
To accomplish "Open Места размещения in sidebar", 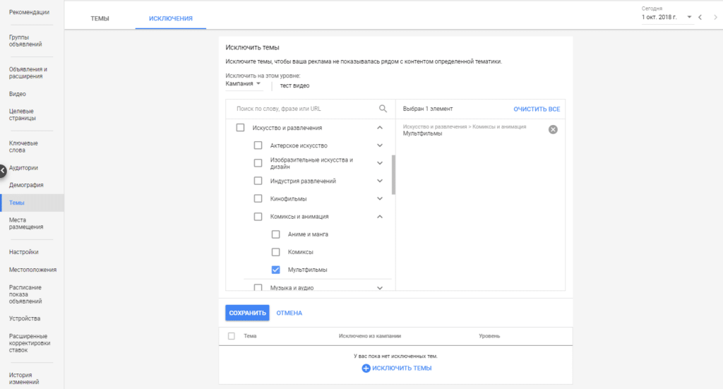I will coord(26,224).
